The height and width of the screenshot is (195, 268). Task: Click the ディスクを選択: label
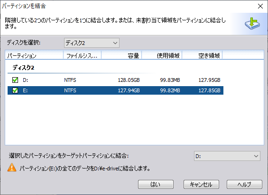pyautogui.click(x=24, y=43)
